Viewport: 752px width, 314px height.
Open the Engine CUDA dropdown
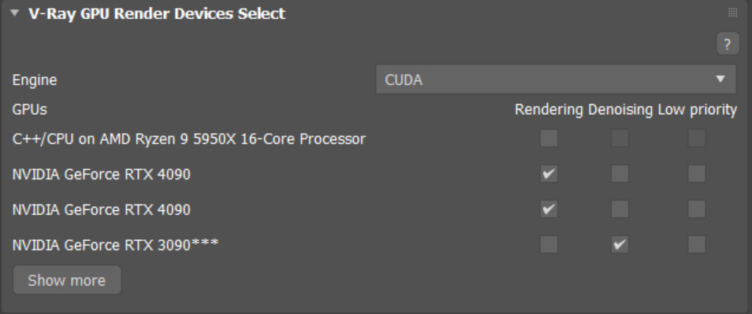pyautogui.click(x=556, y=79)
